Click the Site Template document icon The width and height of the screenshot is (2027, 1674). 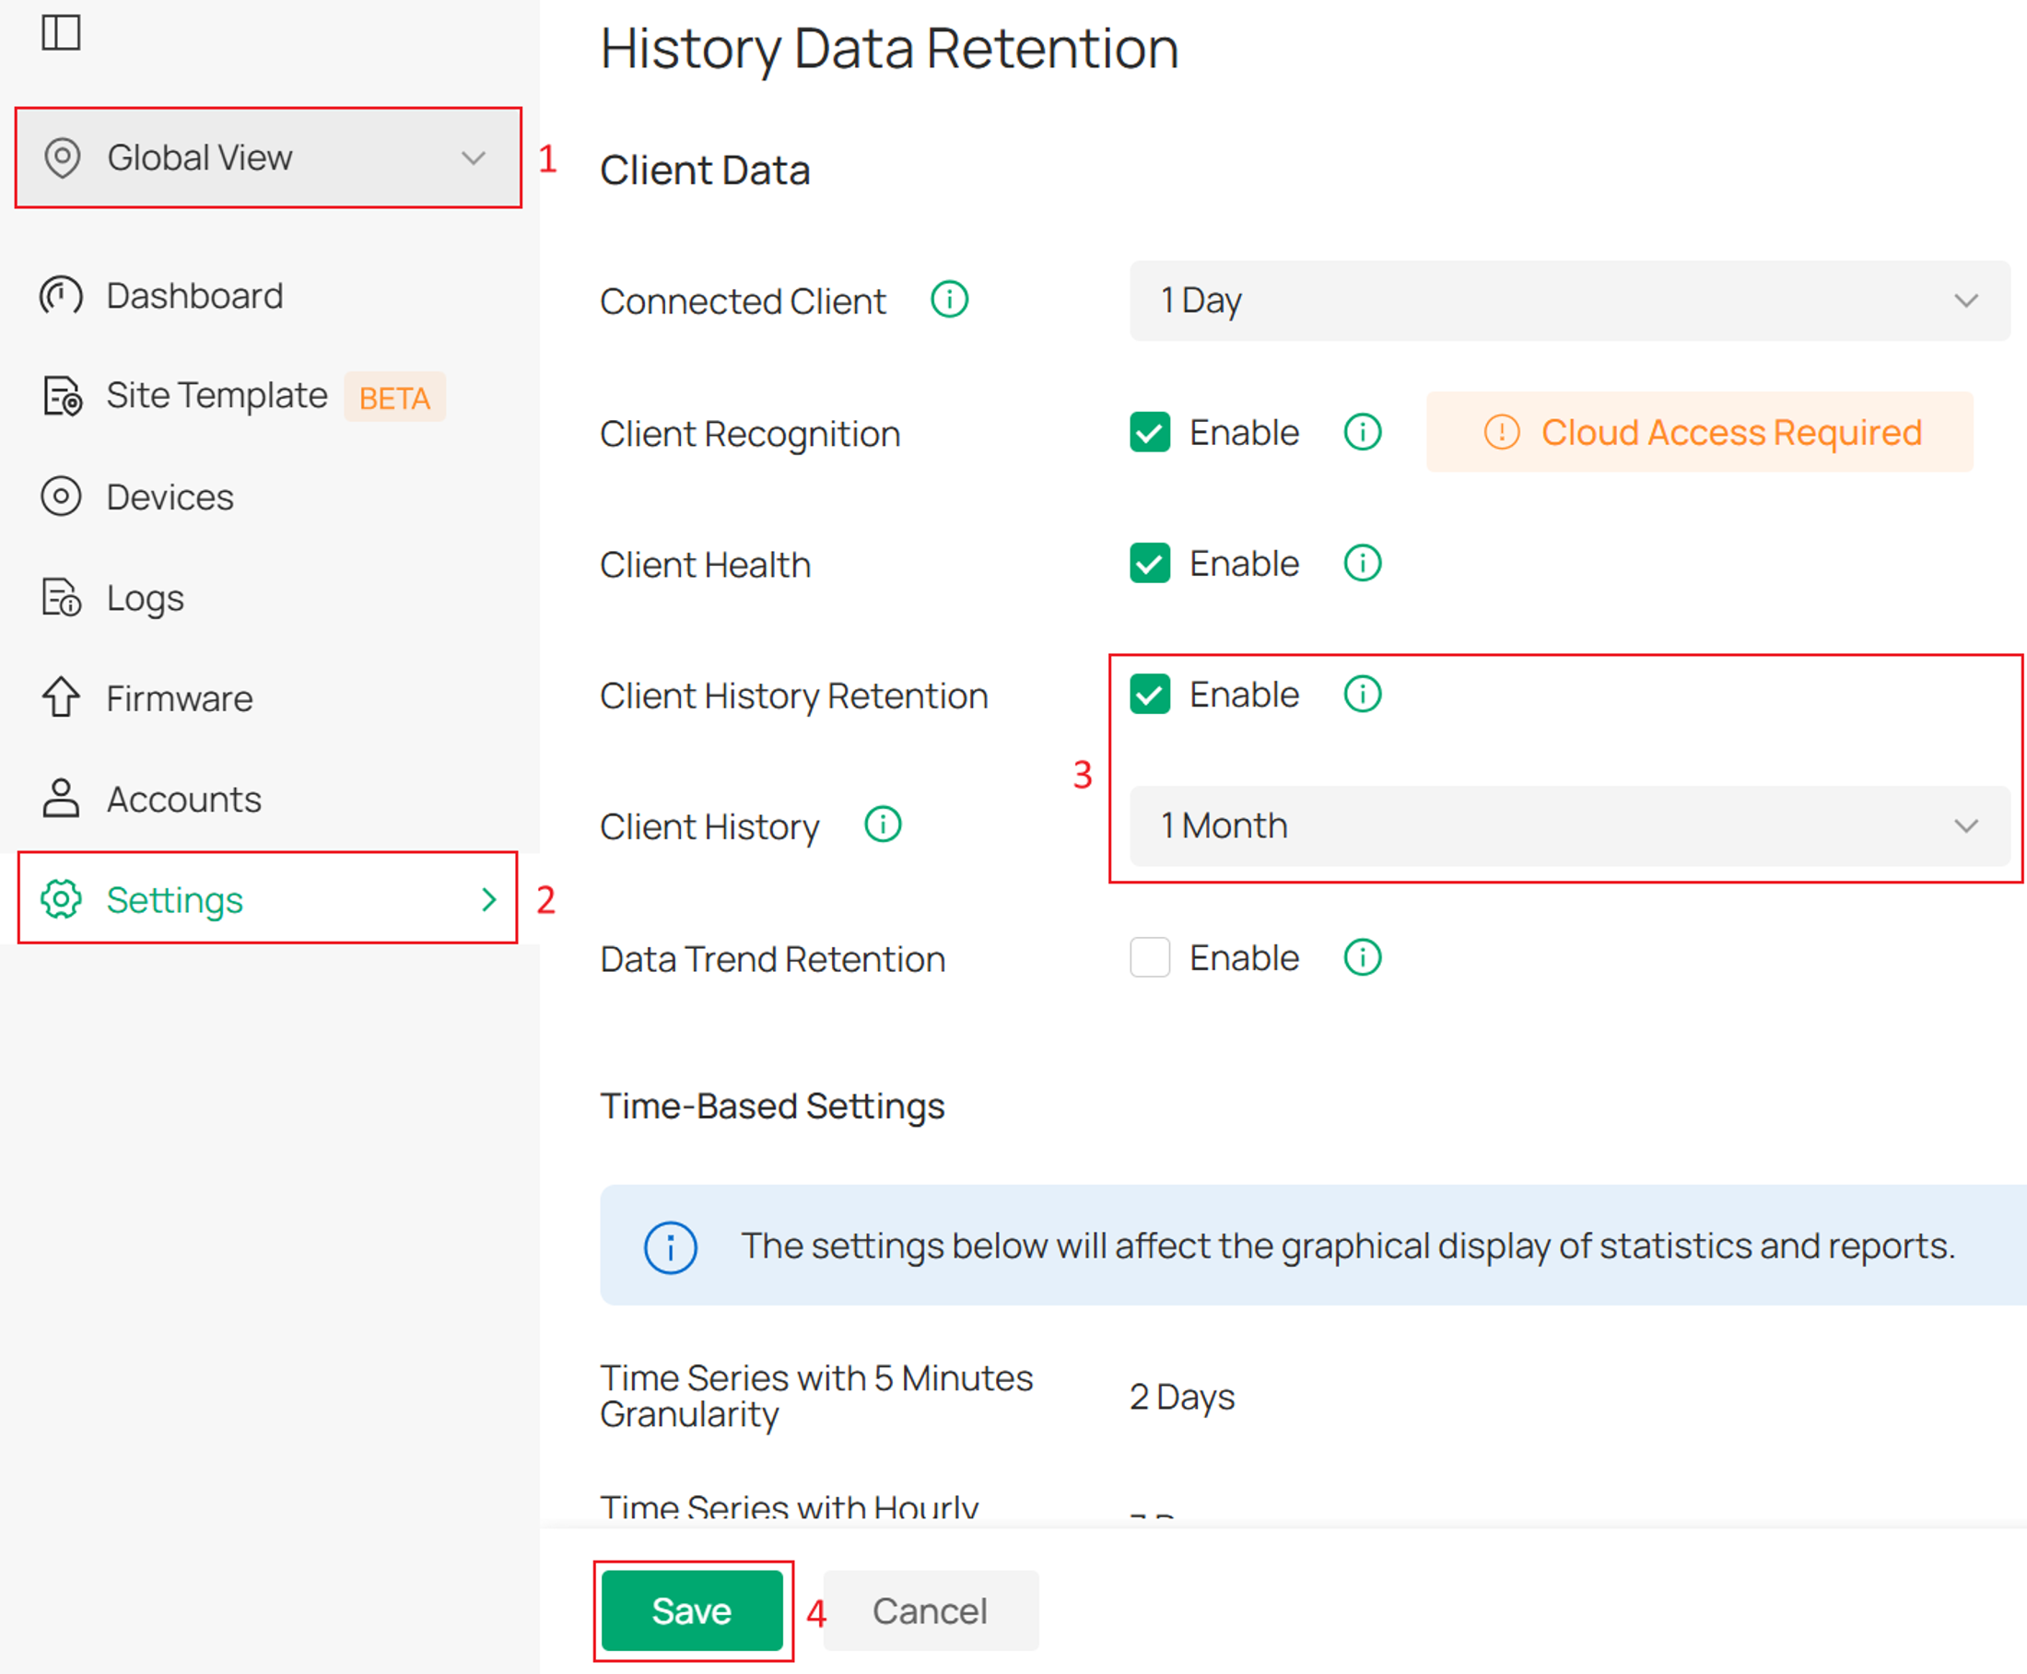pos(63,396)
